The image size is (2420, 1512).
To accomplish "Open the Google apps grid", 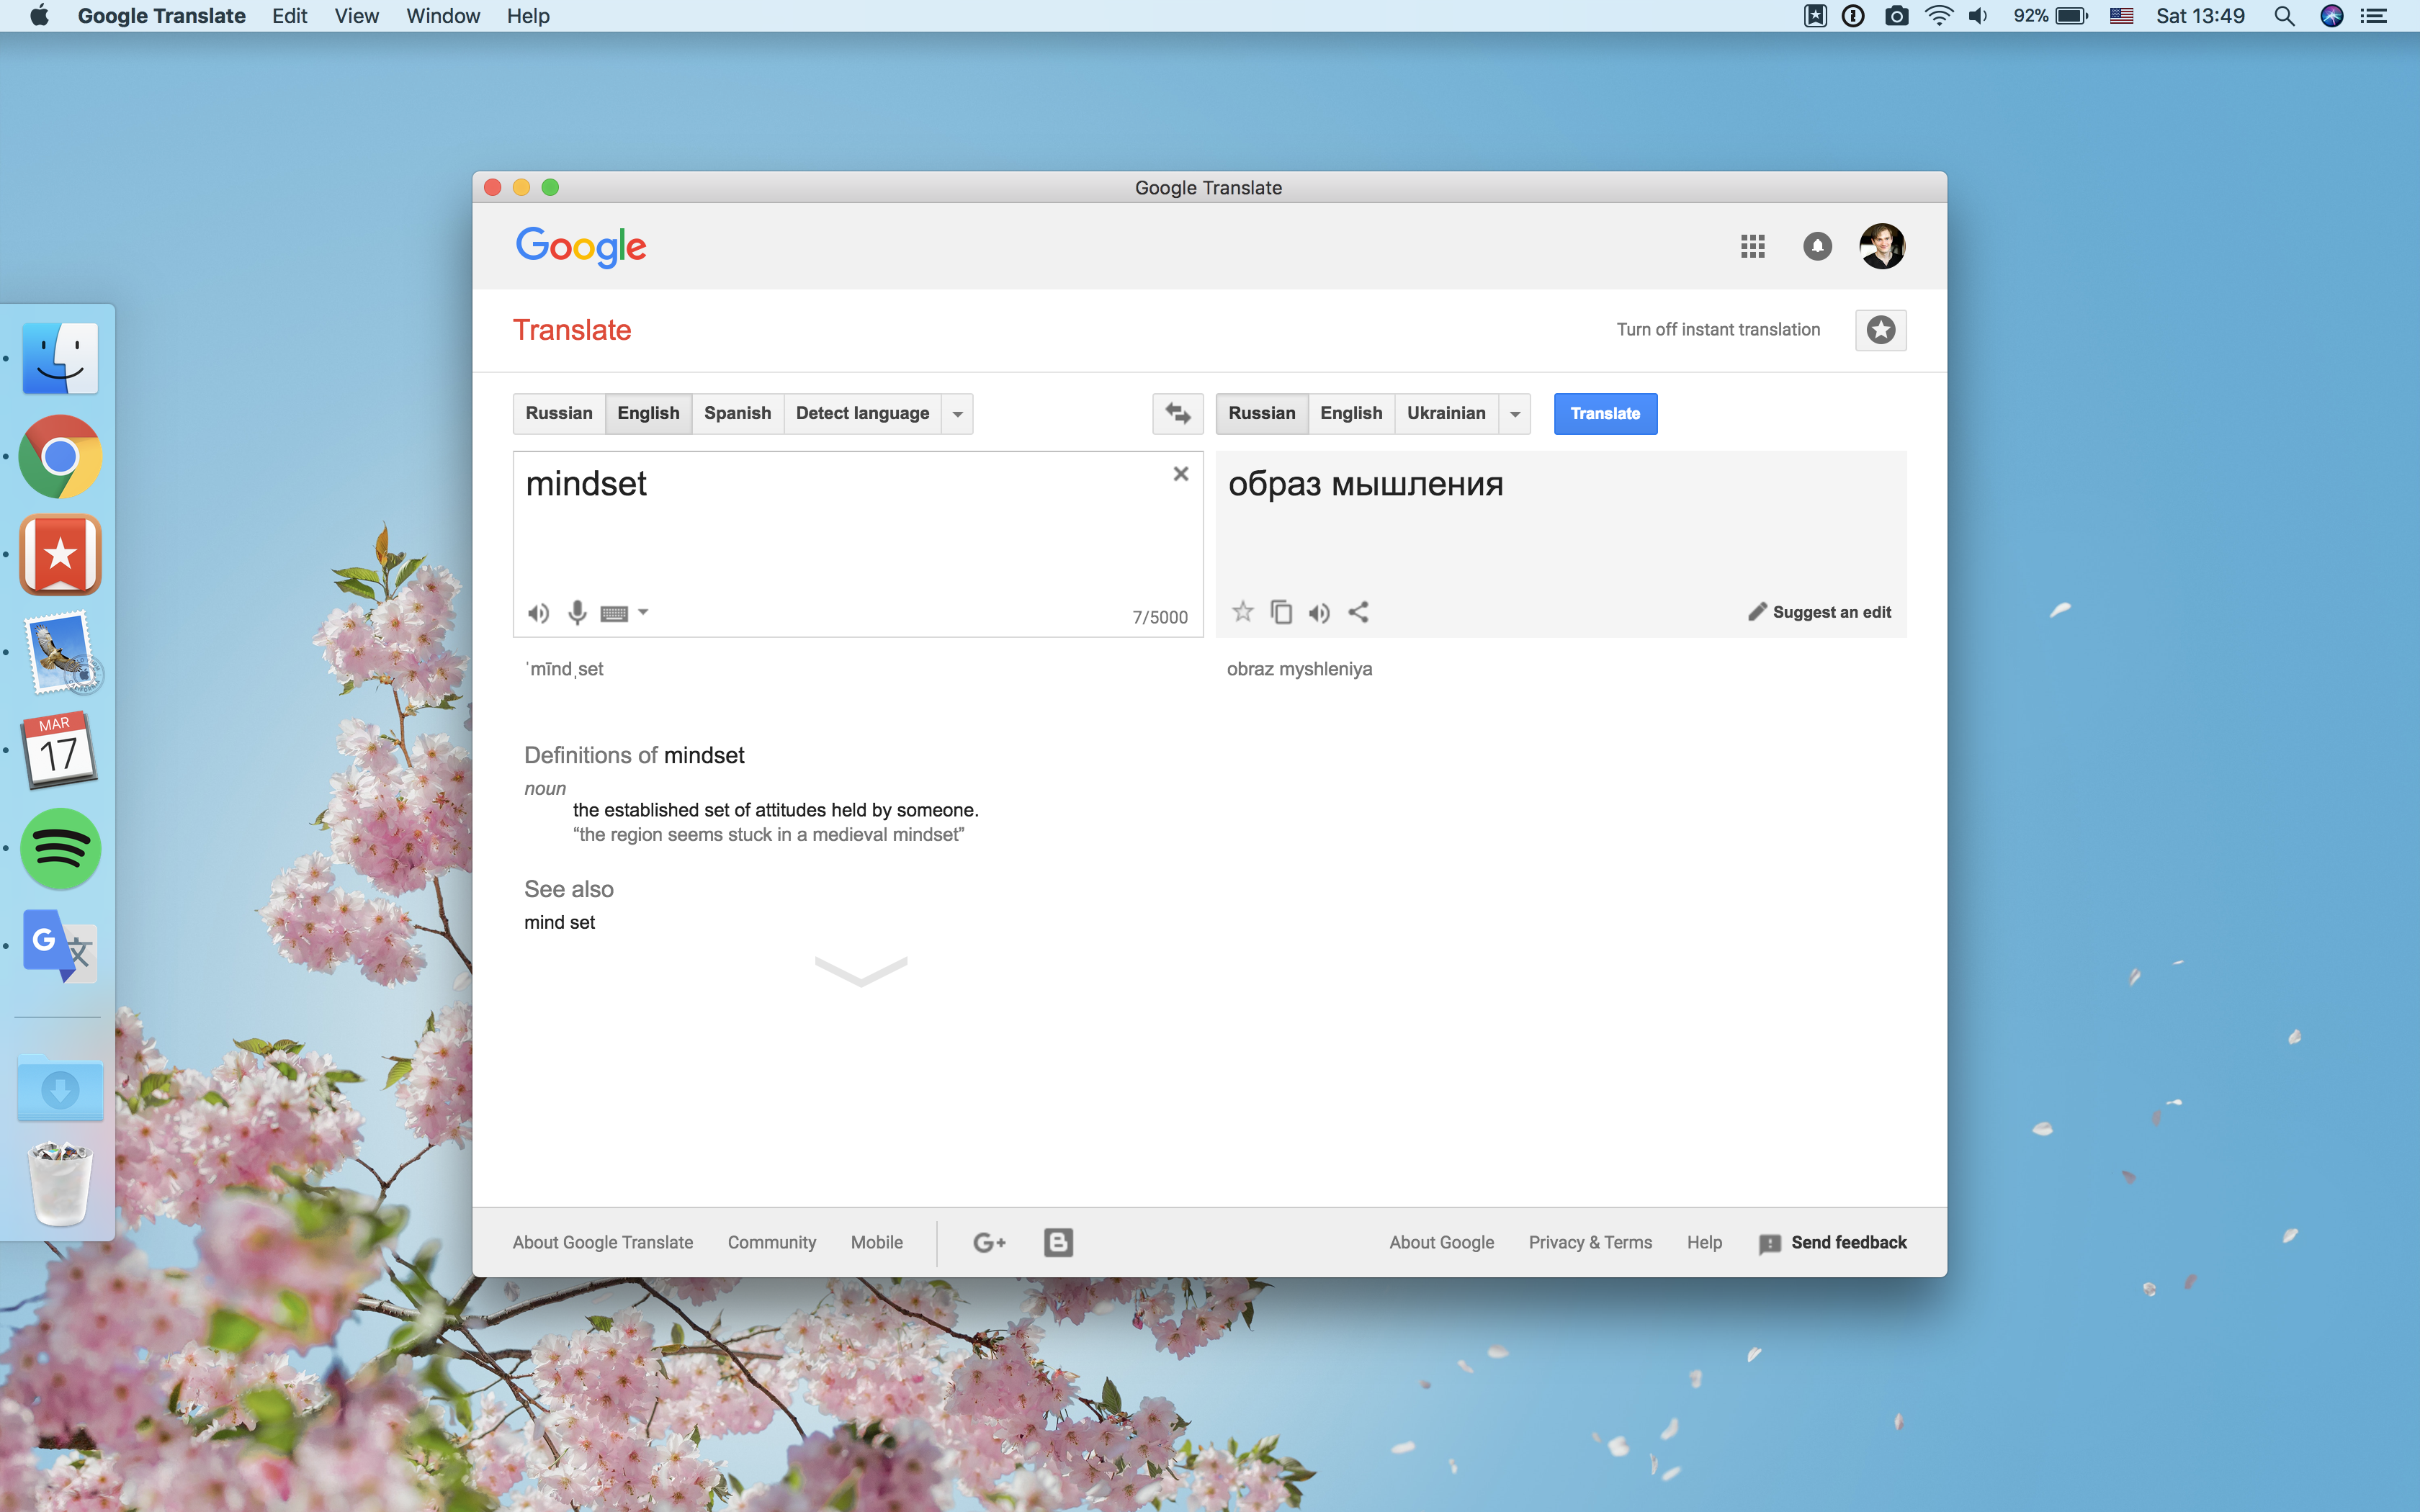I will click(x=1753, y=246).
